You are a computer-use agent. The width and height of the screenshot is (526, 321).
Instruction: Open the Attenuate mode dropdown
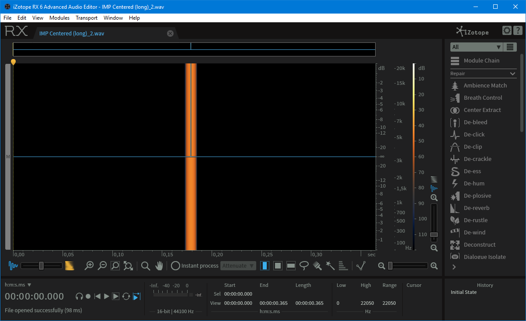pos(238,265)
